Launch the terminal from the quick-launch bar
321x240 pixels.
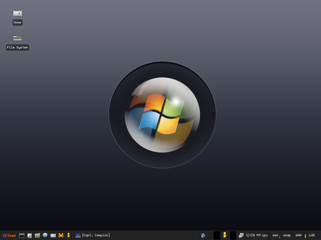[x=22, y=236]
